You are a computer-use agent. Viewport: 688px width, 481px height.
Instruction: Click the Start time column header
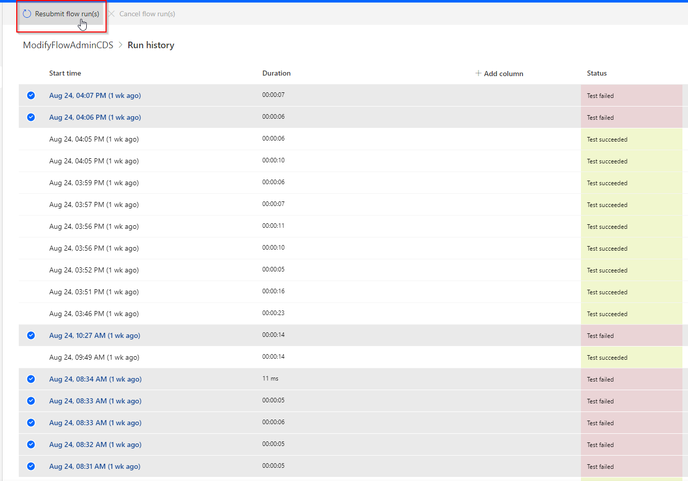(x=65, y=73)
